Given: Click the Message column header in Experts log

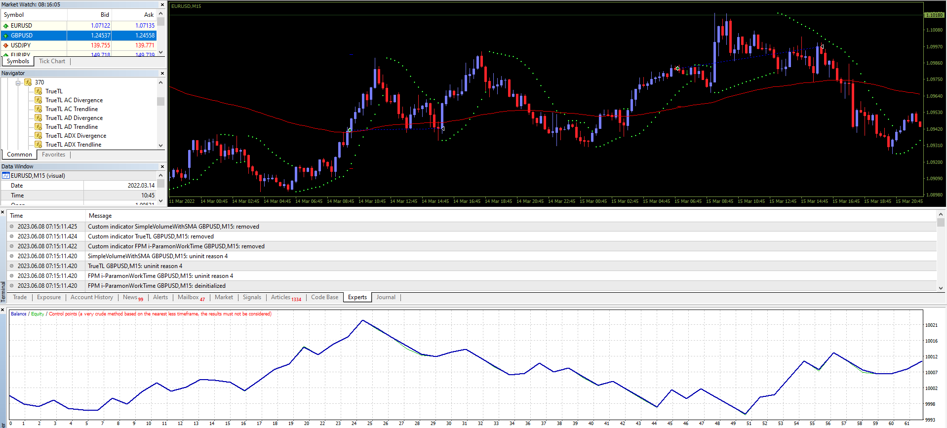Looking at the screenshot, I should click(x=100, y=216).
